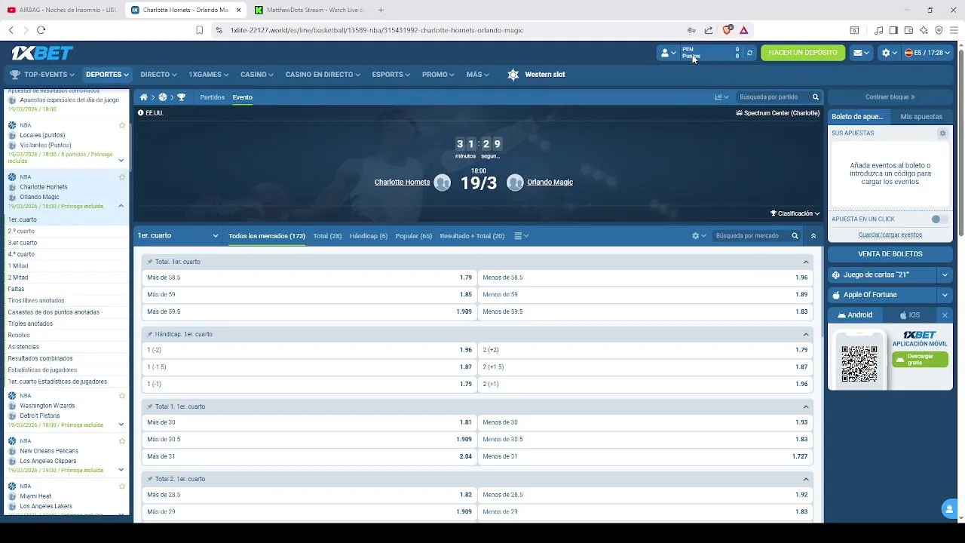Collapse the Total. 1er. cuarto section

806,262
